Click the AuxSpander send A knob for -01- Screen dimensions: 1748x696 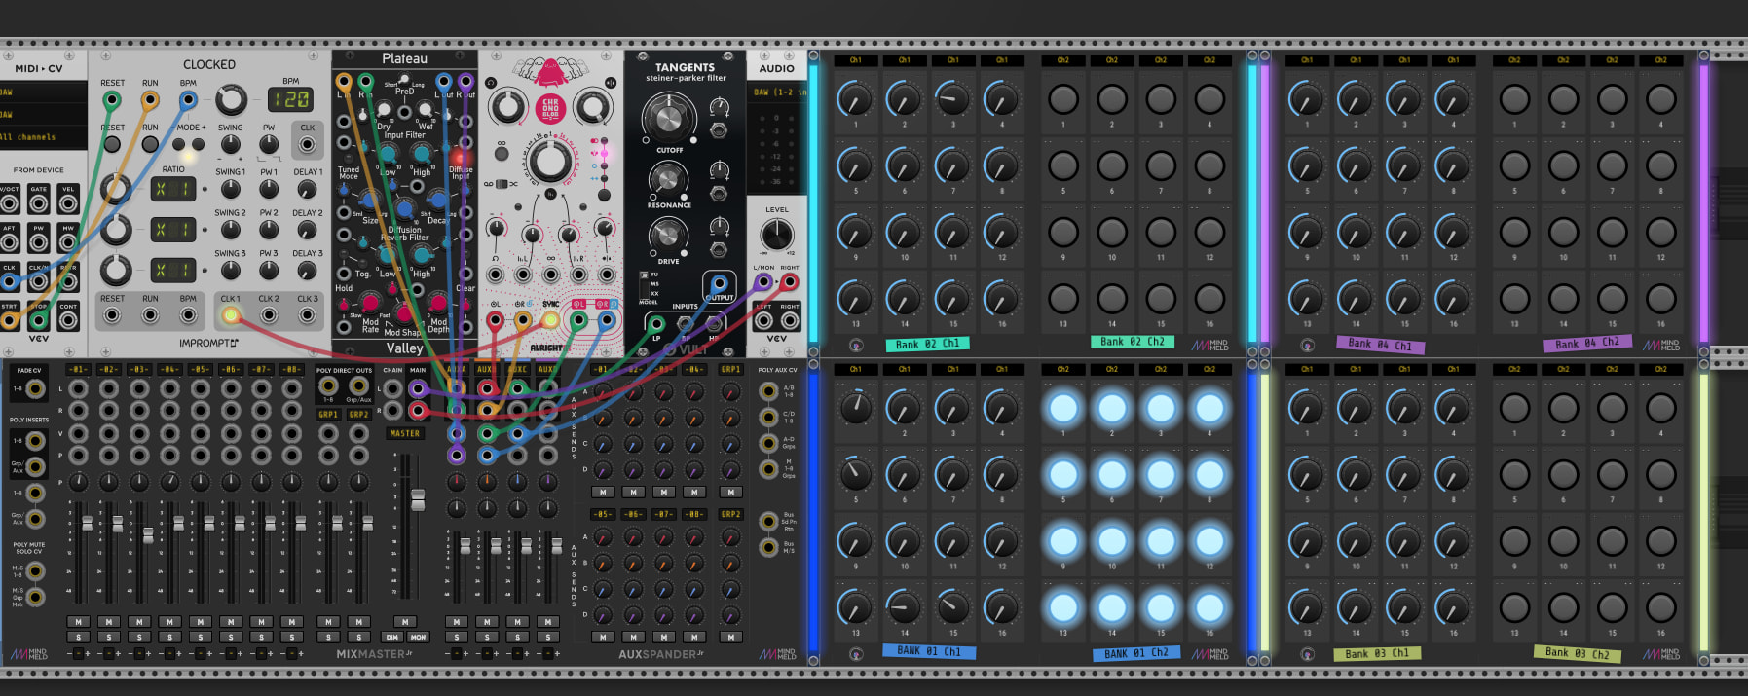[x=604, y=391]
